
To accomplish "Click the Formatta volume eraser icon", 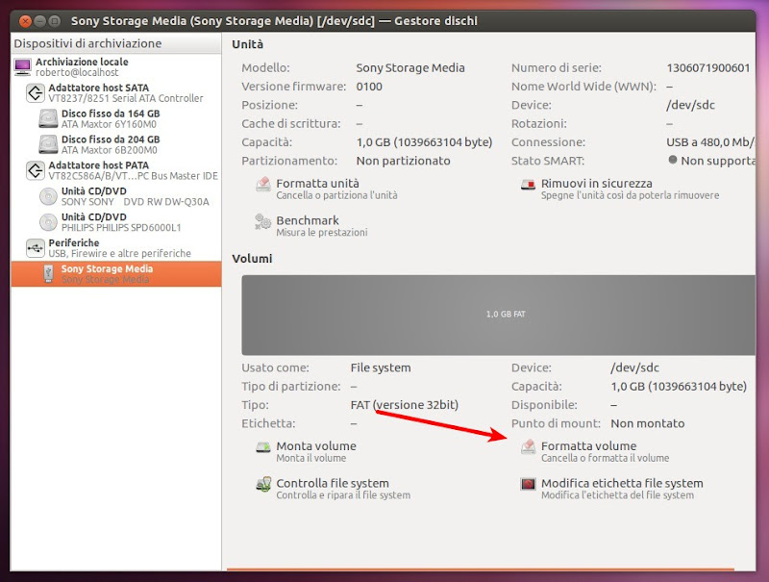I will [x=528, y=447].
